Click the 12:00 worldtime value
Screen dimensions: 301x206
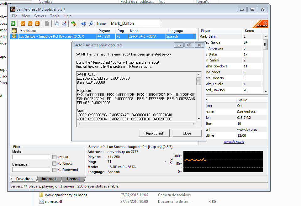point(242,135)
